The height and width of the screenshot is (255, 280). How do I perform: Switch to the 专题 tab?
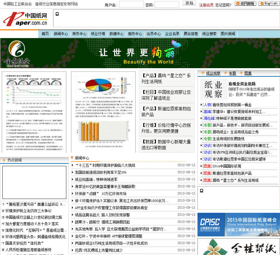coord(232,73)
